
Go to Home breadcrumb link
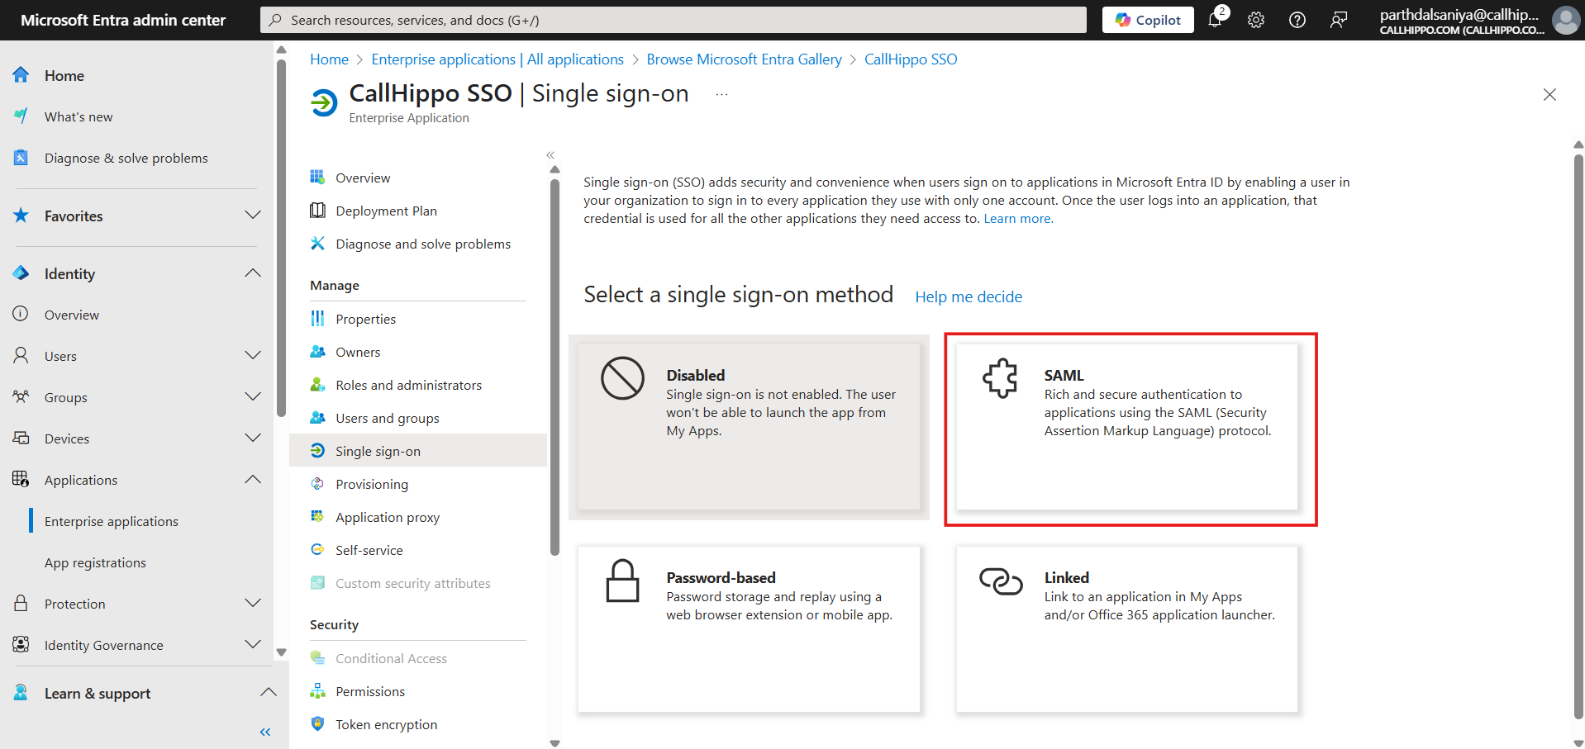[329, 59]
